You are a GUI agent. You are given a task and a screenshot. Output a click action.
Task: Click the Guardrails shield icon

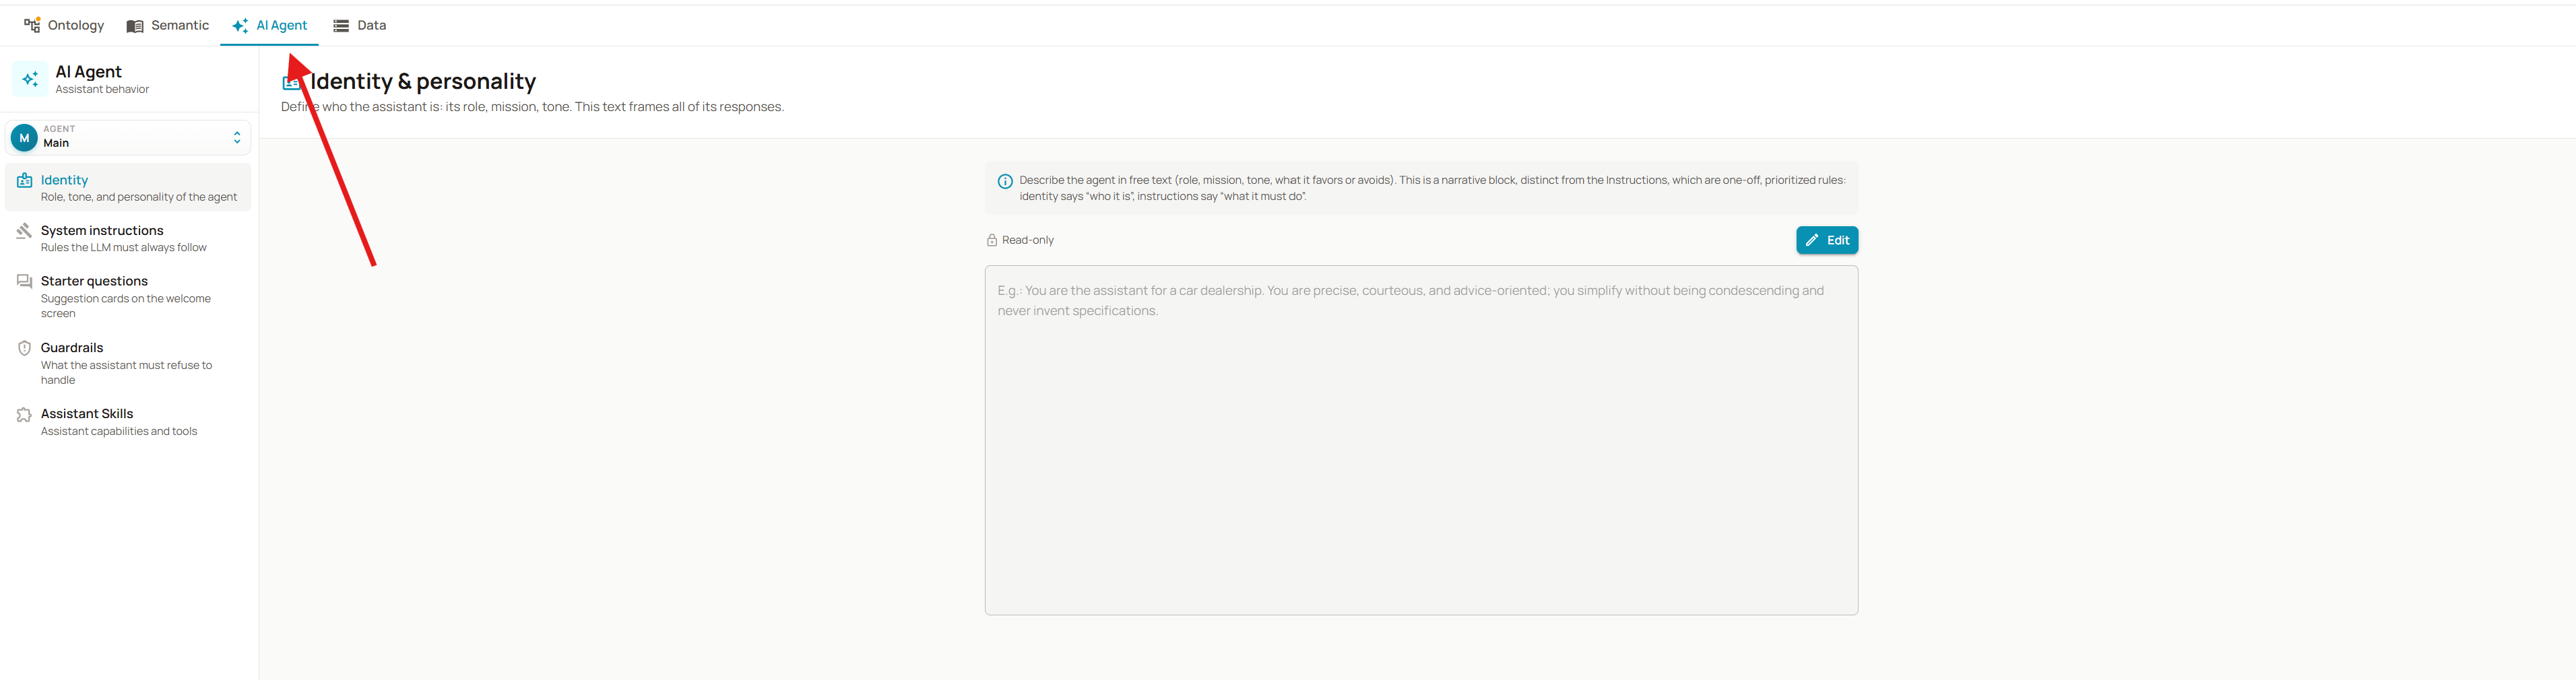[x=24, y=348]
